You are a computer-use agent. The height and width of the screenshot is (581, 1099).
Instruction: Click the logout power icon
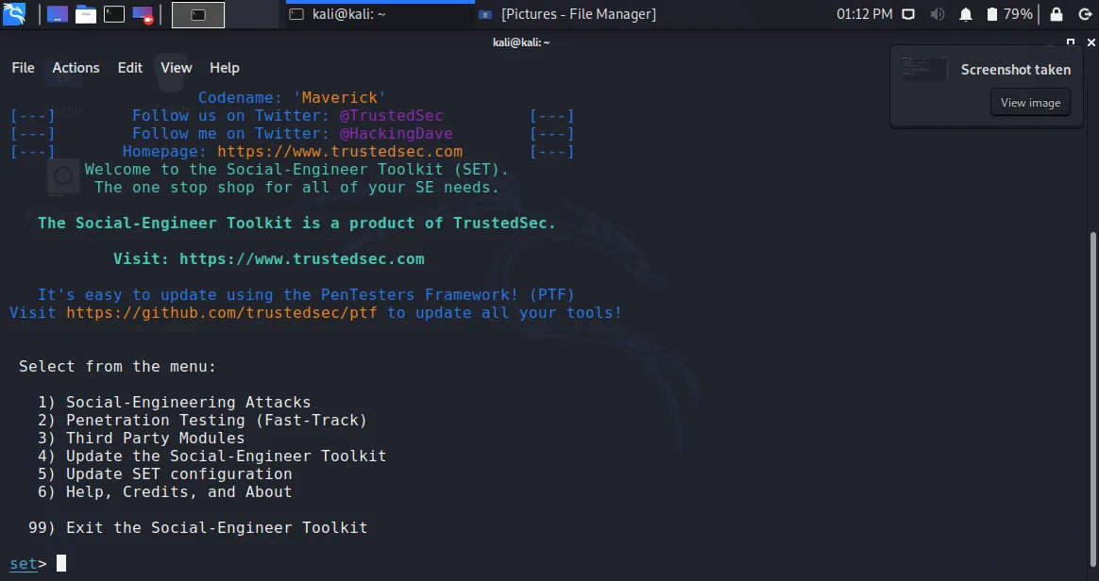(1084, 14)
